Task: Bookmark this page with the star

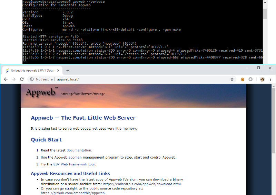Action: pyautogui.click(x=232, y=79)
